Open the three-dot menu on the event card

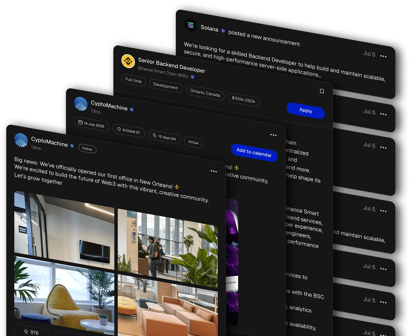(x=273, y=135)
